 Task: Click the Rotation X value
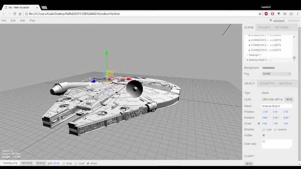point(265,118)
